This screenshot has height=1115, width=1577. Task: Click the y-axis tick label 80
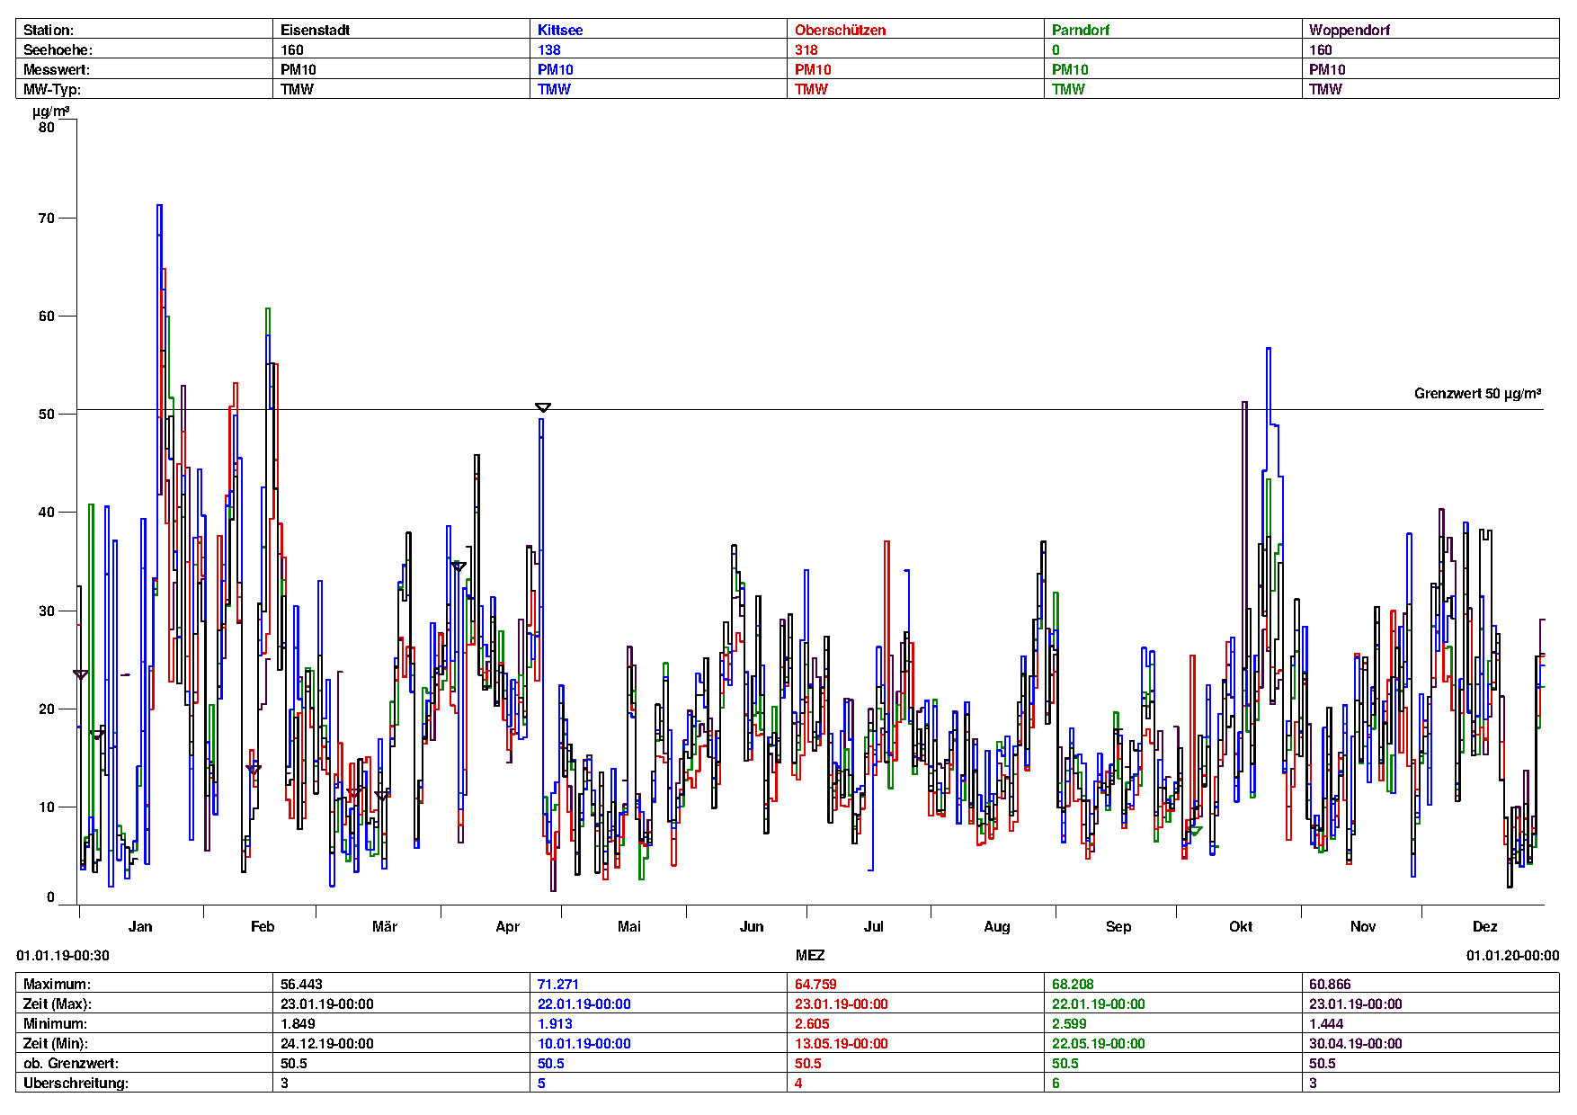47,127
